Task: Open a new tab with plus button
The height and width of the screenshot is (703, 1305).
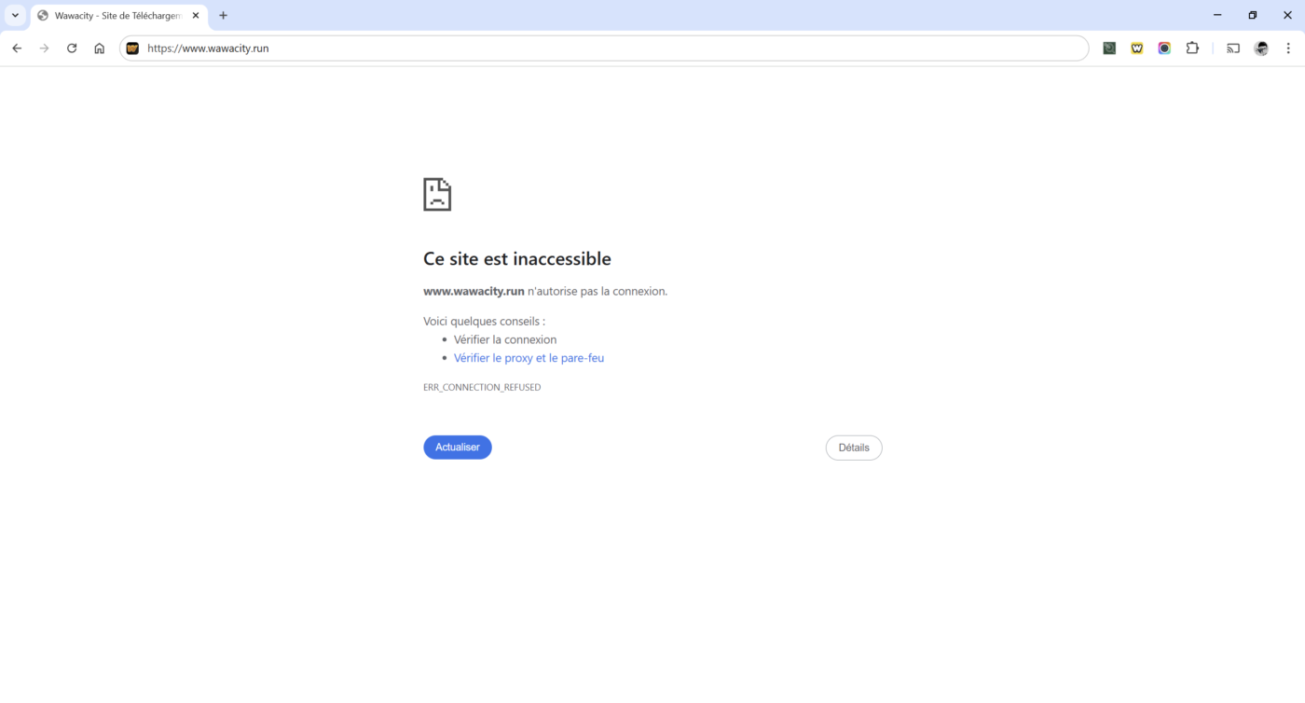Action: [x=223, y=16]
